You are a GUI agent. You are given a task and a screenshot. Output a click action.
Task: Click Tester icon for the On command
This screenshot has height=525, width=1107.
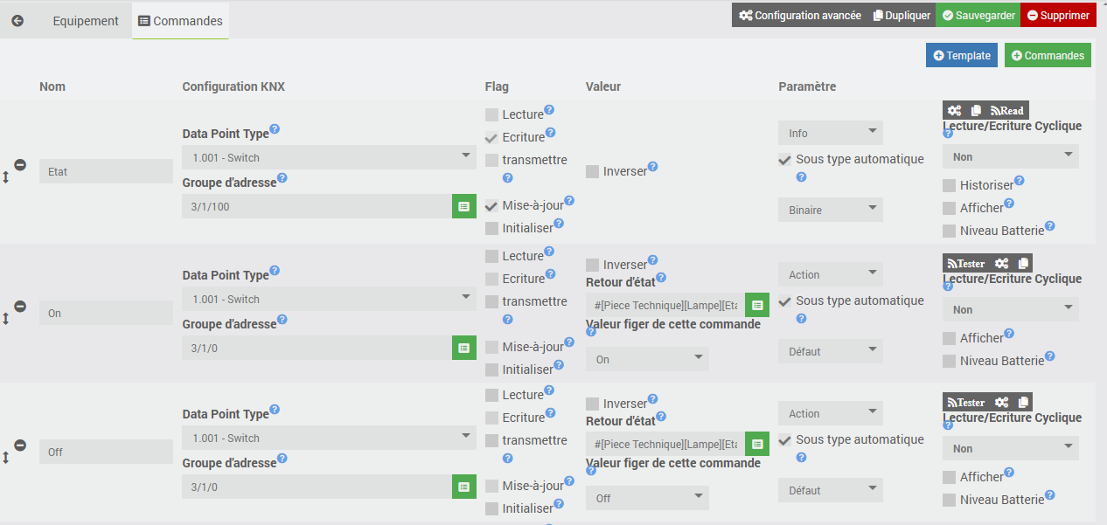pyautogui.click(x=966, y=263)
